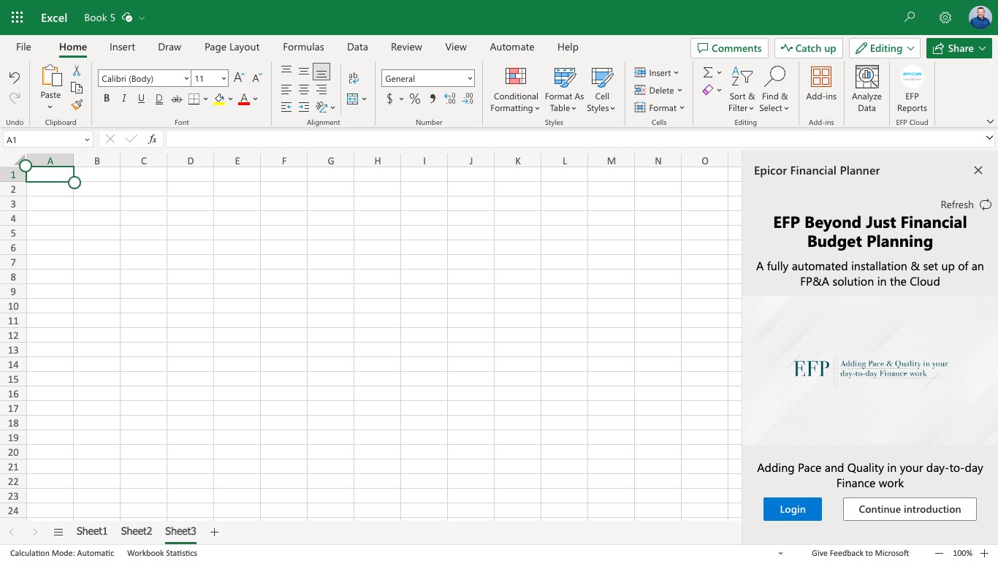This screenshot has height=561, width=998.
Task: Decrease font size with the smaller A
Action: coord(256,78)
